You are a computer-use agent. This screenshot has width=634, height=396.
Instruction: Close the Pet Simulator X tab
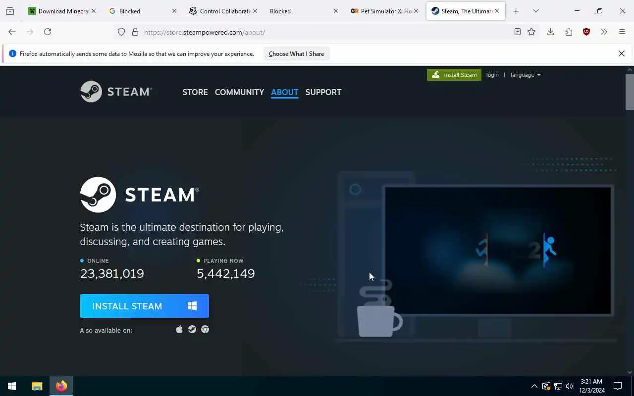(x=416, y=11)
